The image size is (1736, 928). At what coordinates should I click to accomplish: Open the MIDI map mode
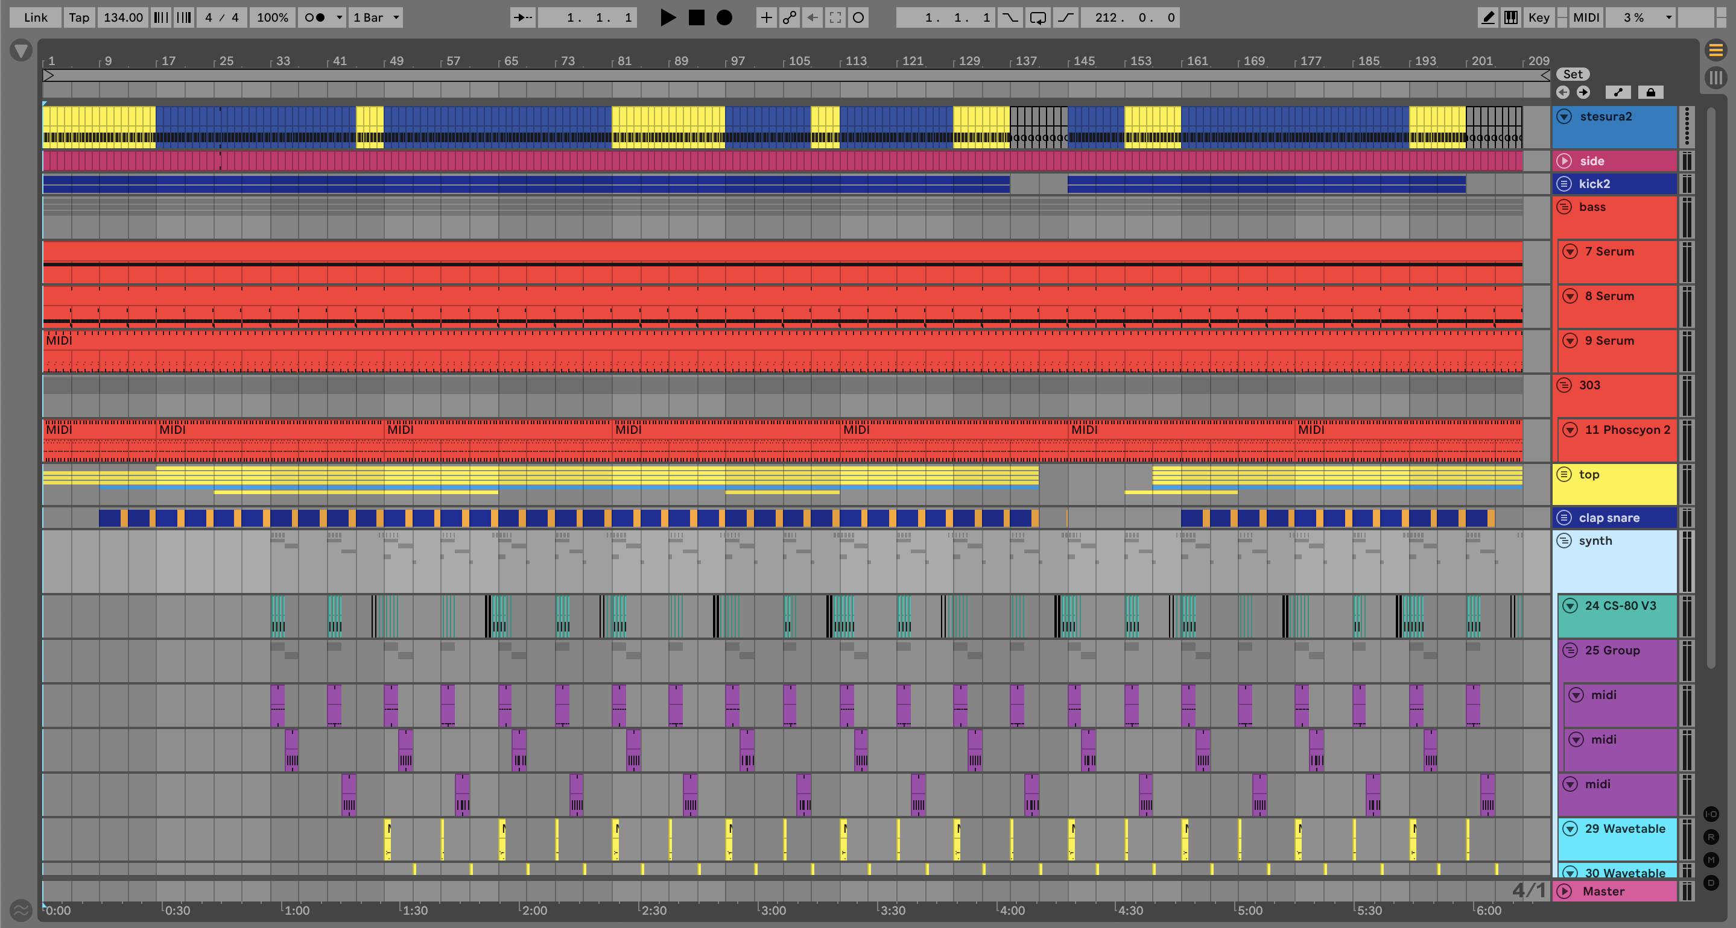(x=1586, y=17)
